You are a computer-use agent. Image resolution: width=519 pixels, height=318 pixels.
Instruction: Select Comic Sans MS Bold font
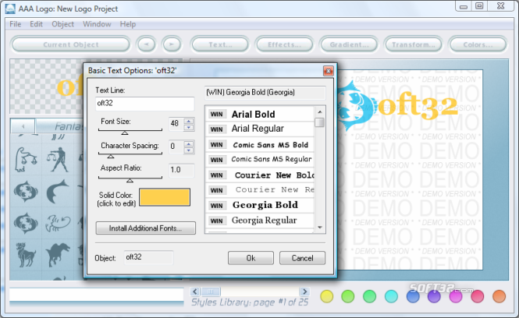click(x=261, y=145)
